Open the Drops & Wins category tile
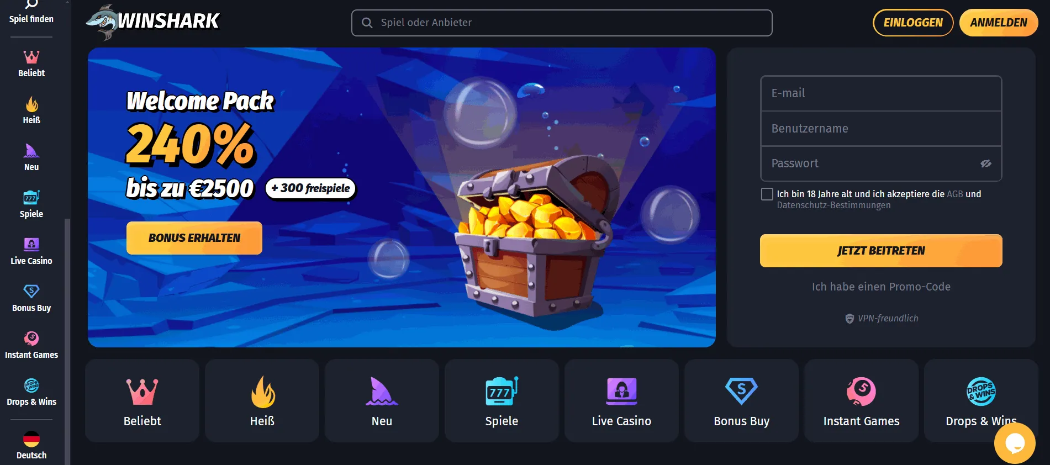 point(981,401)
